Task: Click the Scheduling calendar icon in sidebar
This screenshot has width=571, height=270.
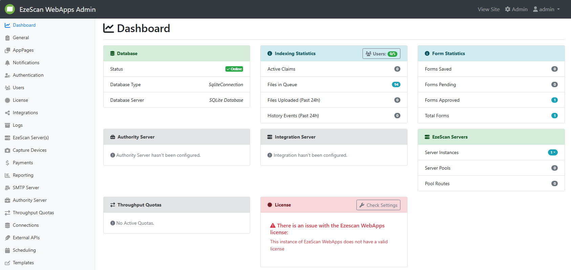Action: (7, 250)
